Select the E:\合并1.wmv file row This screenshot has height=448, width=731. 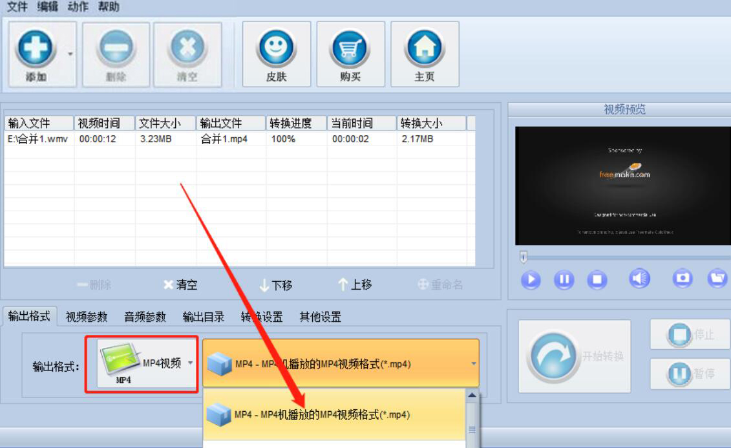tap(240, 139)
